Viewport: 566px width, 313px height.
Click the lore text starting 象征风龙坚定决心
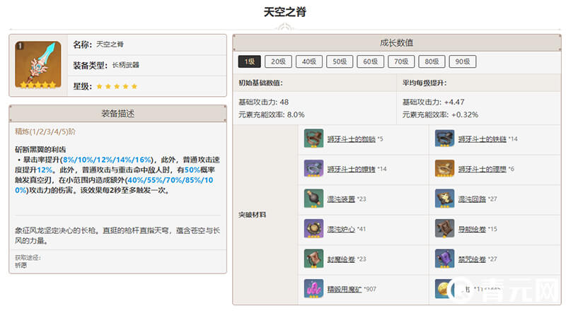click(117, 235)
